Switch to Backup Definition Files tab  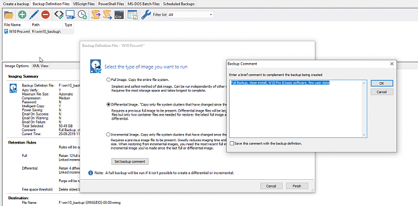pos(51,4)
